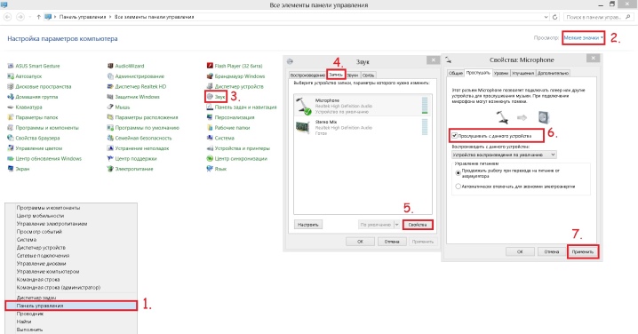Click the Refresh icon in address bar
Viewport: 638px width, 334px height.
coord(555,17)
